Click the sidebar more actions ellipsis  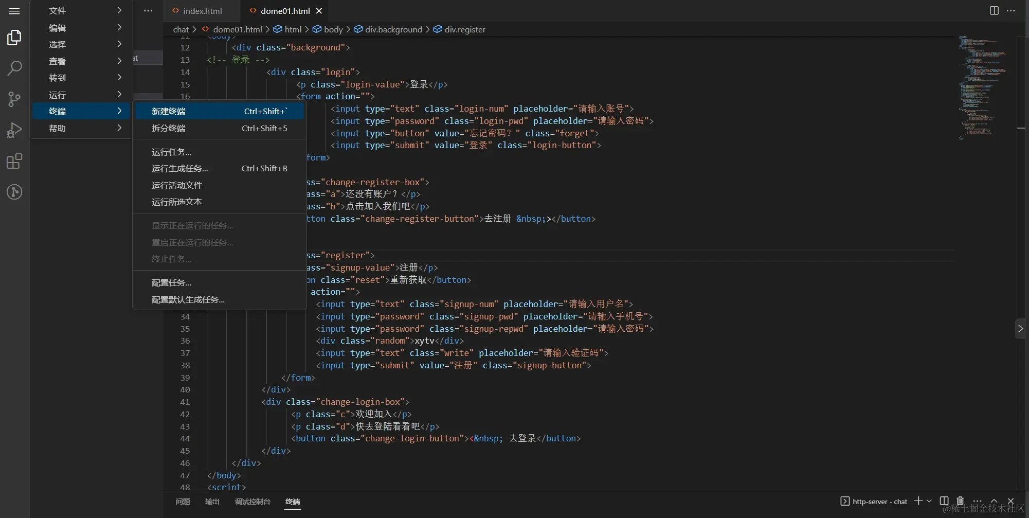click(x=148, y=11)
